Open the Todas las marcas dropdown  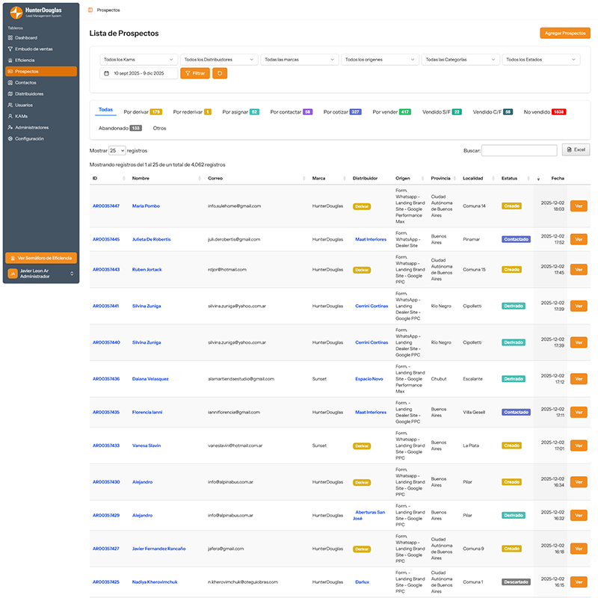click(x=299, y=59)
